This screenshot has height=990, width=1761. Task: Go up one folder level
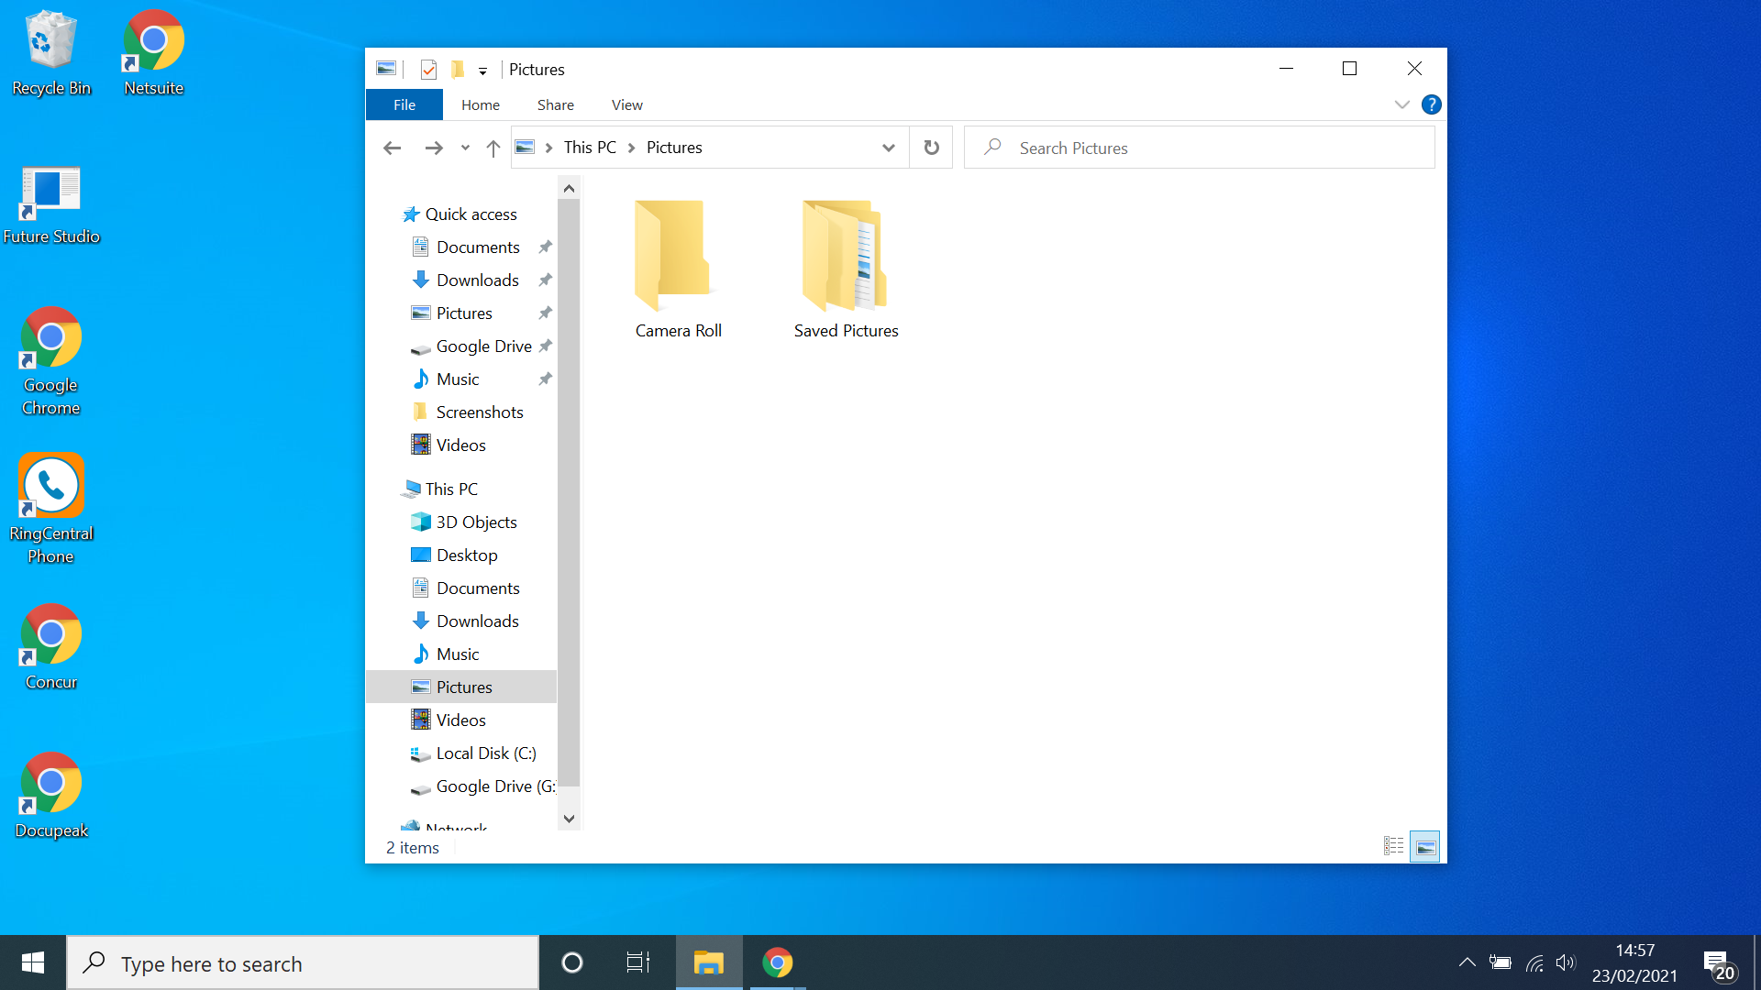coord(493,147)
